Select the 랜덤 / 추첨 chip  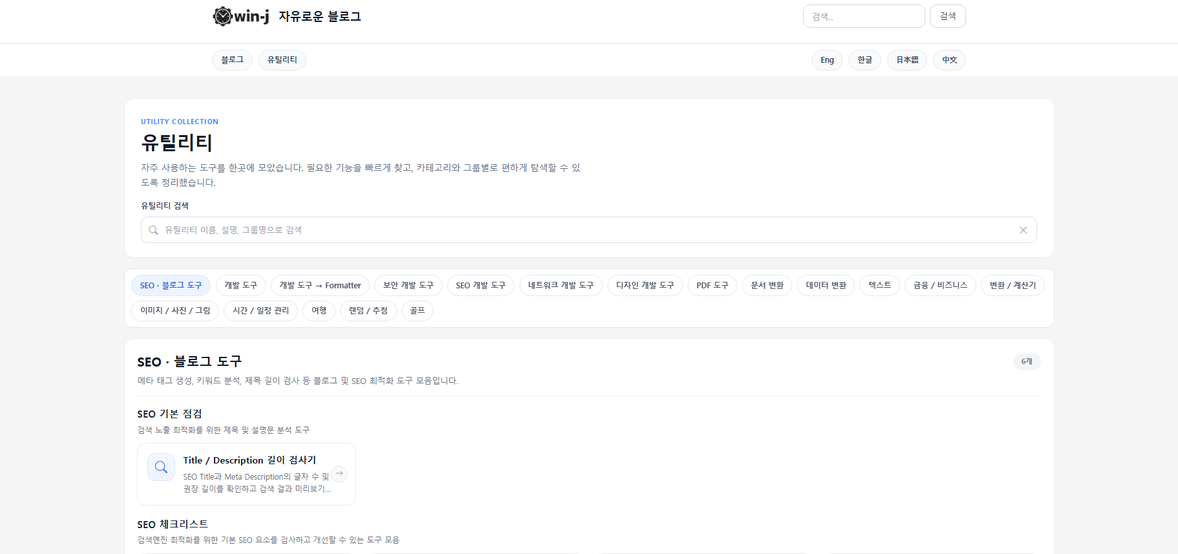tap(368, 311)
